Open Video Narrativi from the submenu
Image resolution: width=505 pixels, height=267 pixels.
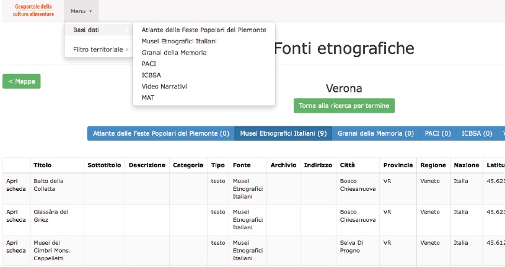[x=164, y=86]
